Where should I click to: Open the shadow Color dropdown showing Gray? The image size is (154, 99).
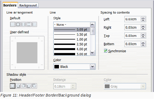(x=125, y=86)
